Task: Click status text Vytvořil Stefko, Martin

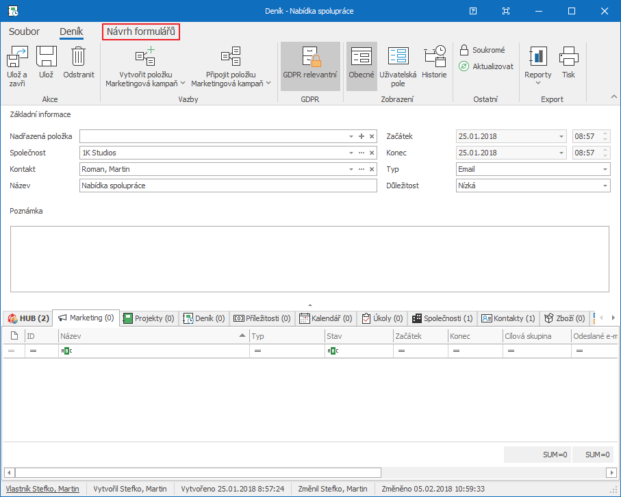Action: pyautogui.click(x=130, y=489)
